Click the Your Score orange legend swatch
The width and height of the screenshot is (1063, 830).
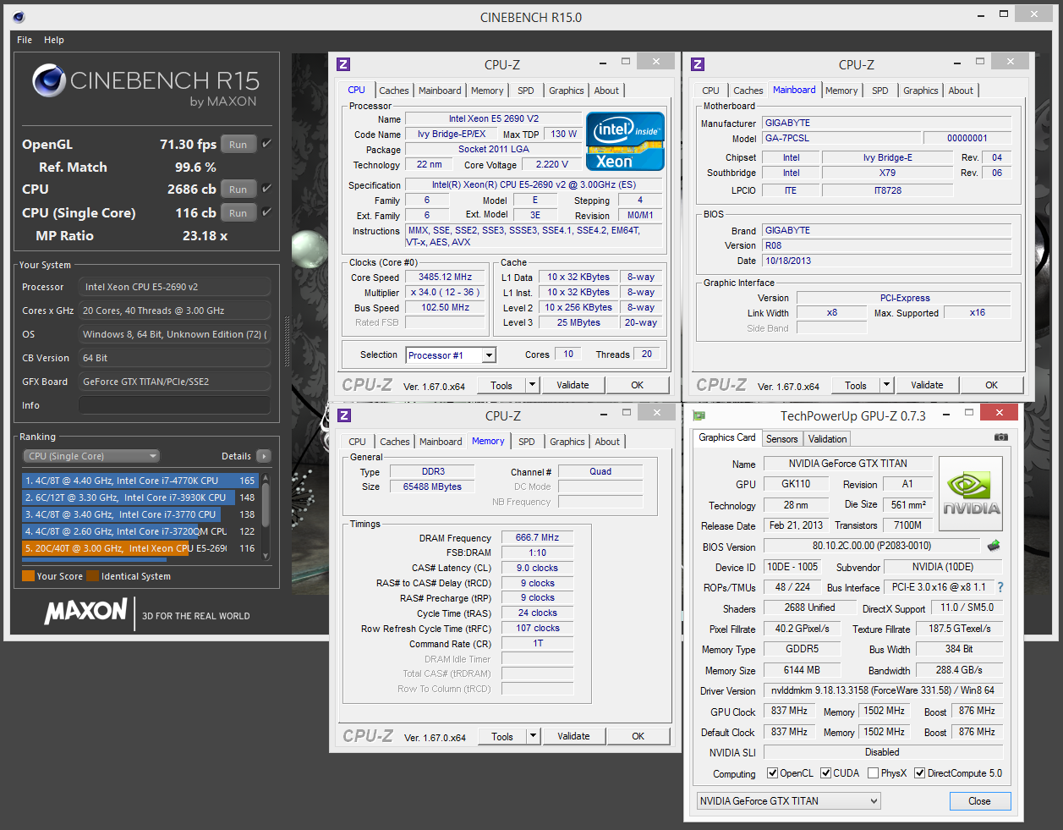coord(28,576)
